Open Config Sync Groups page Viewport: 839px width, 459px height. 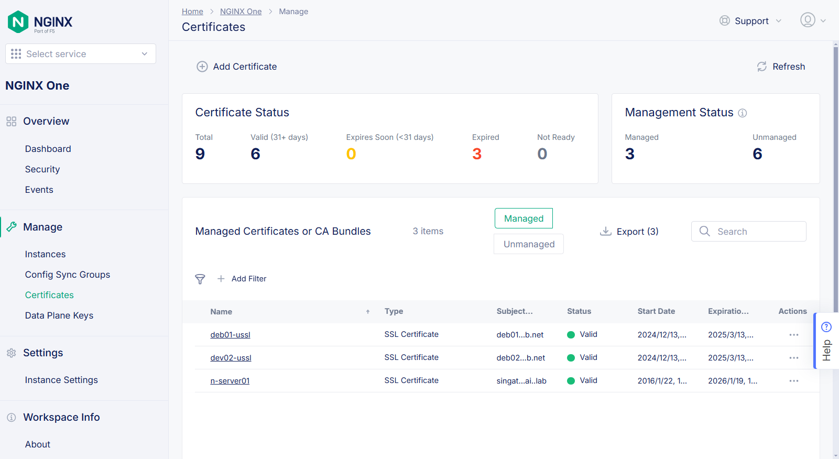tap(68, 275)
